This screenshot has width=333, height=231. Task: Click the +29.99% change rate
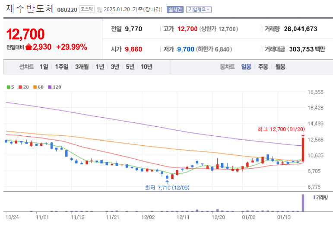coord(72,47)
